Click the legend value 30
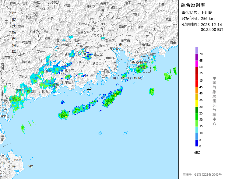 coord(201,107)
